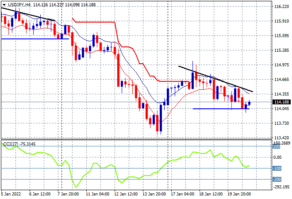The width and height of the screenshot is (292, 199).
Task: Click the 5 Jan 2022 date label
Action: pos(11,194)
